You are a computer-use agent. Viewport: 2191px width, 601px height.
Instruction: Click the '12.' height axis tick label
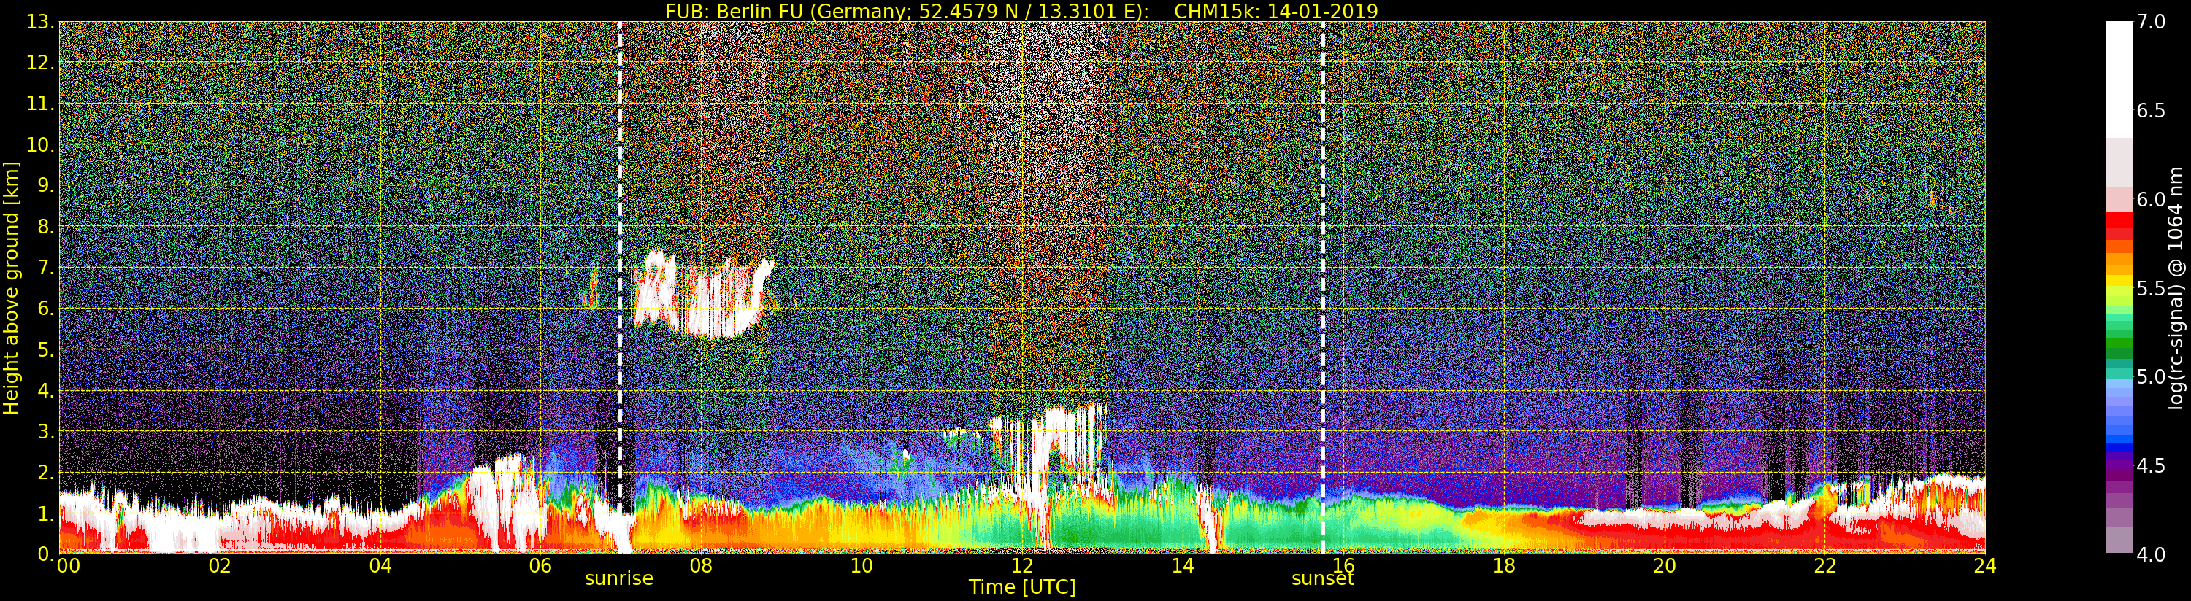(x=40, y=63)
